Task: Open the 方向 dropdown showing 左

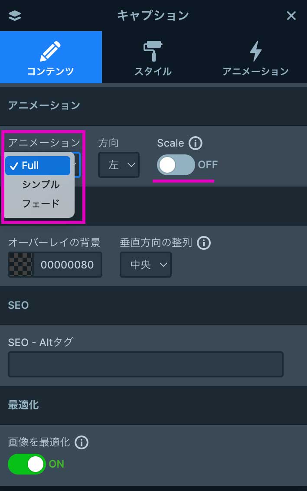Action: [x=119, y=165]
